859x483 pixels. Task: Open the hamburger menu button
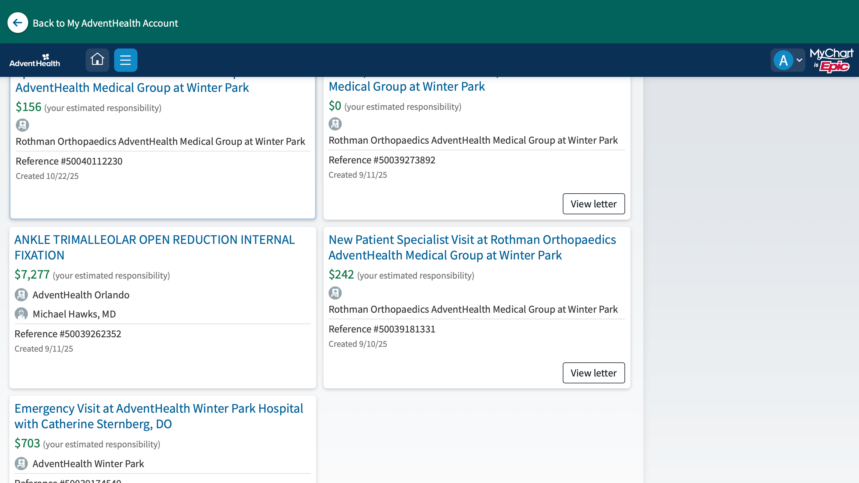[126, 60]
